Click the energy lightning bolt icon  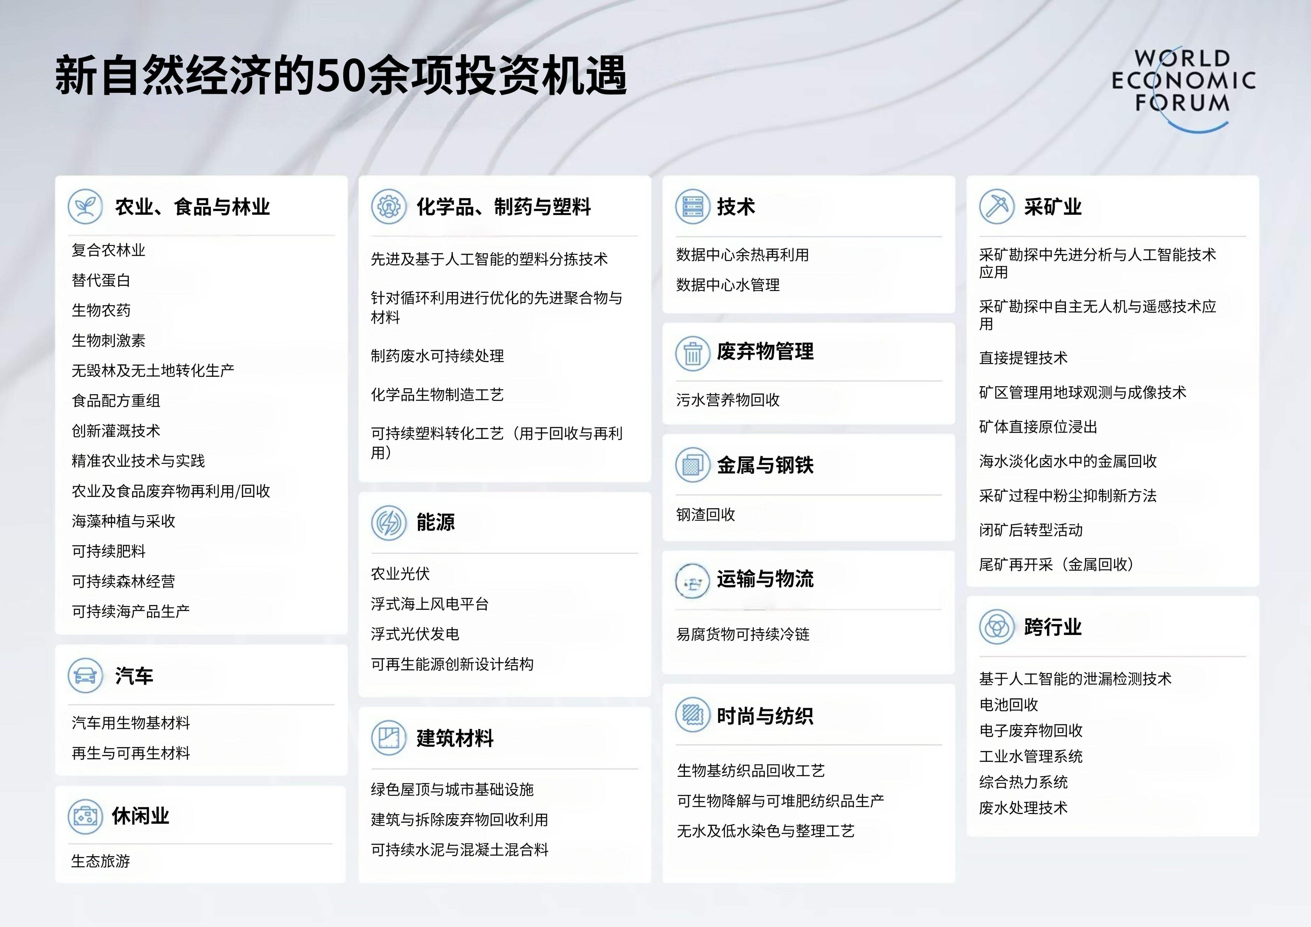click(x=389, y=522)
